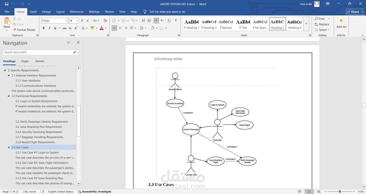Click Bullets list icon

114,21
